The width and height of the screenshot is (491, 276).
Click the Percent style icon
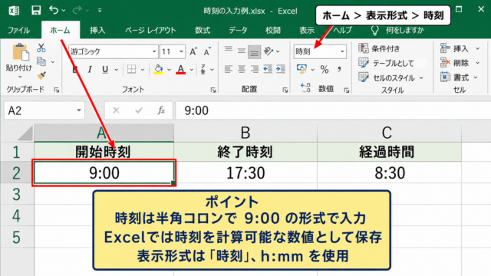pos(325,70)
